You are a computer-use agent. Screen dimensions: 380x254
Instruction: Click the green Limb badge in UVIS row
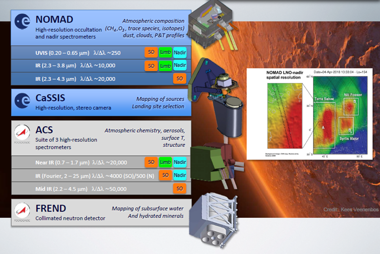coord(166,52)
